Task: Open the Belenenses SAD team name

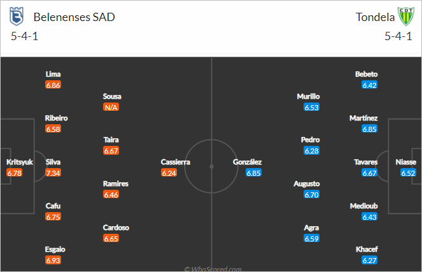Action: click(74, 17)
